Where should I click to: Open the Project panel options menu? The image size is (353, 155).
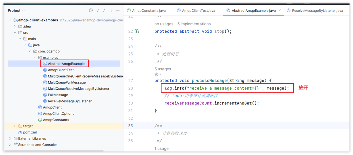[111, 10]
